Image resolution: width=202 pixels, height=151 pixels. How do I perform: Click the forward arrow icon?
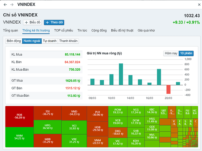pyautogui.click(x=12, y=5)
